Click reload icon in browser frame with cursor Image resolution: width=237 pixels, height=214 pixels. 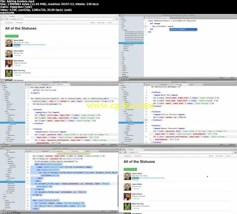point(125,152)
